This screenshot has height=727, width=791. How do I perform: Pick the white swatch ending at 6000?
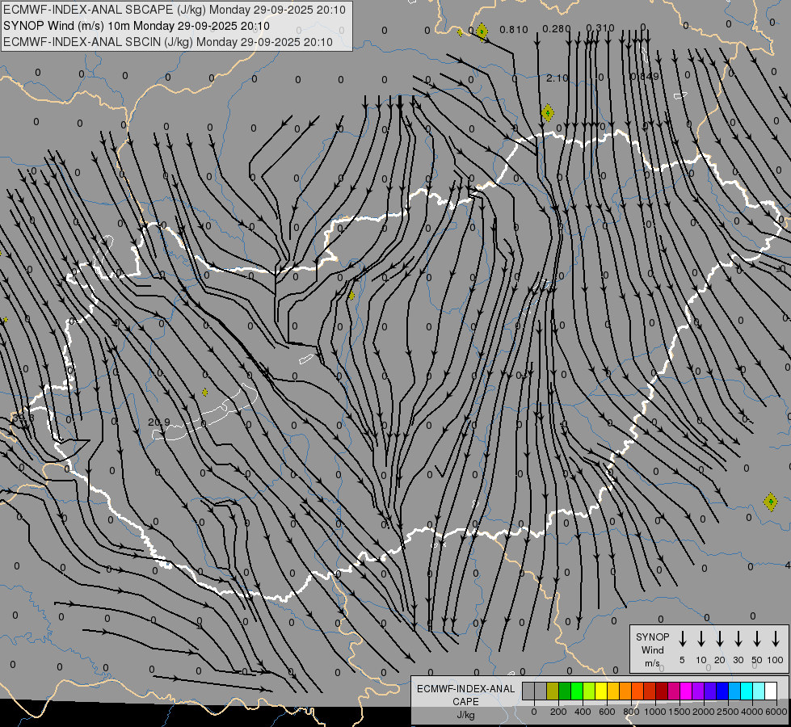click(x=770, y=691)
